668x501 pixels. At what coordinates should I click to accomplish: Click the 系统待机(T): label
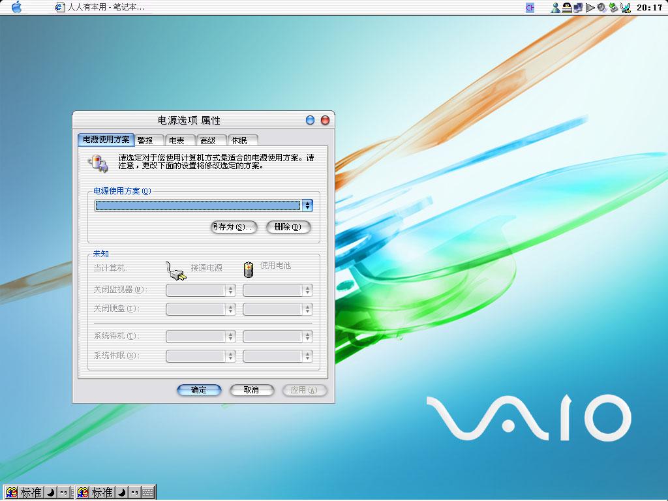point(116,337)
